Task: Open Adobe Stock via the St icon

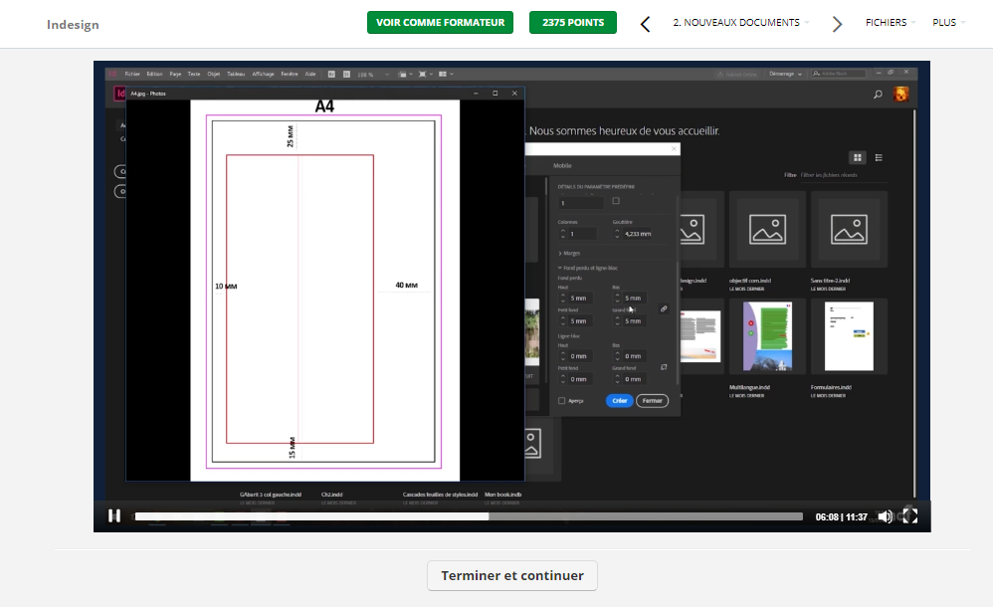Action: tap(346, 74)
